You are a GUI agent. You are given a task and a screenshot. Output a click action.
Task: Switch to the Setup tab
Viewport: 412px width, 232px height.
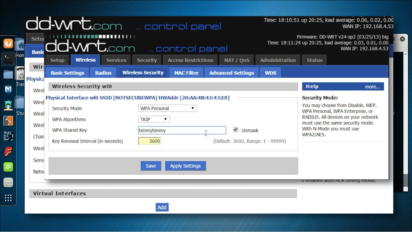point(57,60)
